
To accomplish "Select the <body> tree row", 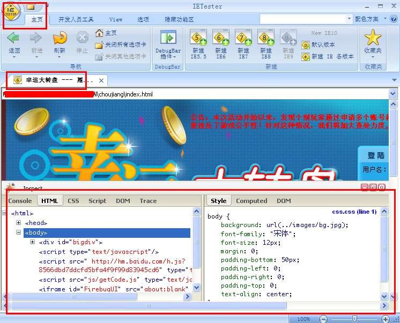I will click(x=107, y=233).
